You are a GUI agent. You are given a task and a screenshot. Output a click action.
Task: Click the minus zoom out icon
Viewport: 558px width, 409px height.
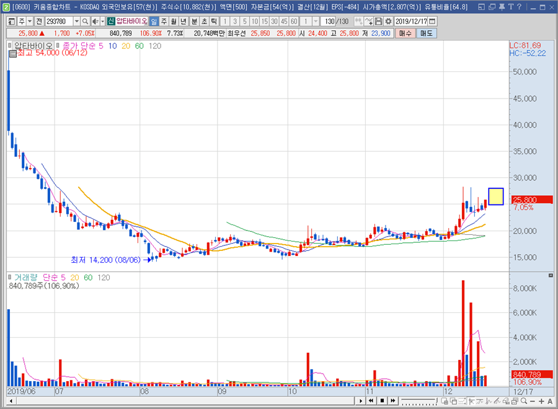coord(533,401)
